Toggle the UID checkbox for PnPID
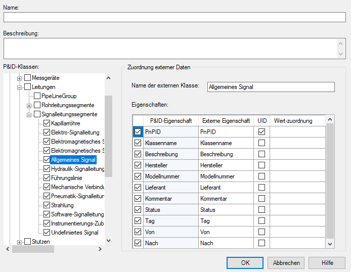Screen dimensions: 351x272 tap(261, 131)
